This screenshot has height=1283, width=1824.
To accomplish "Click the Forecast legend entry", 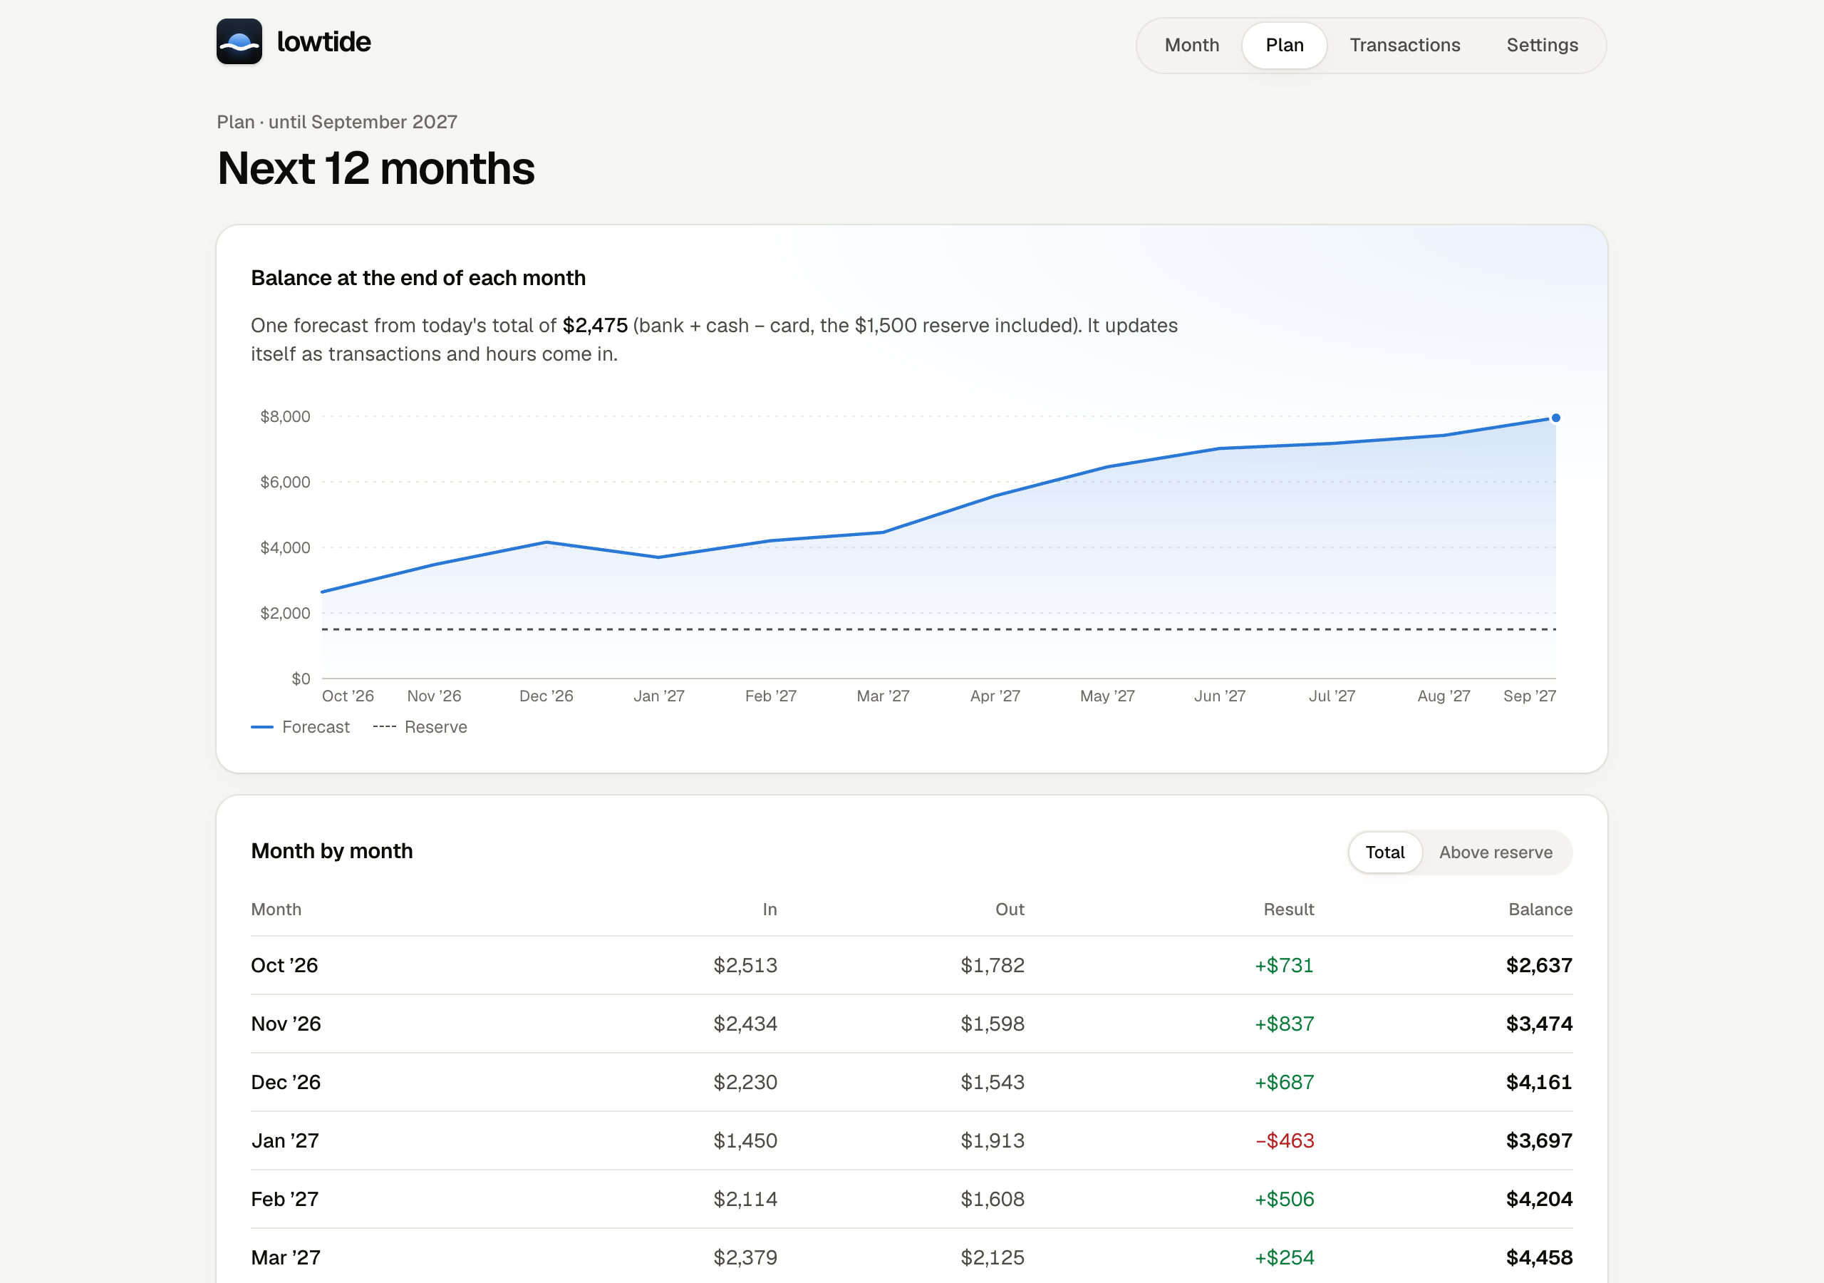I will tap(300, 727).
